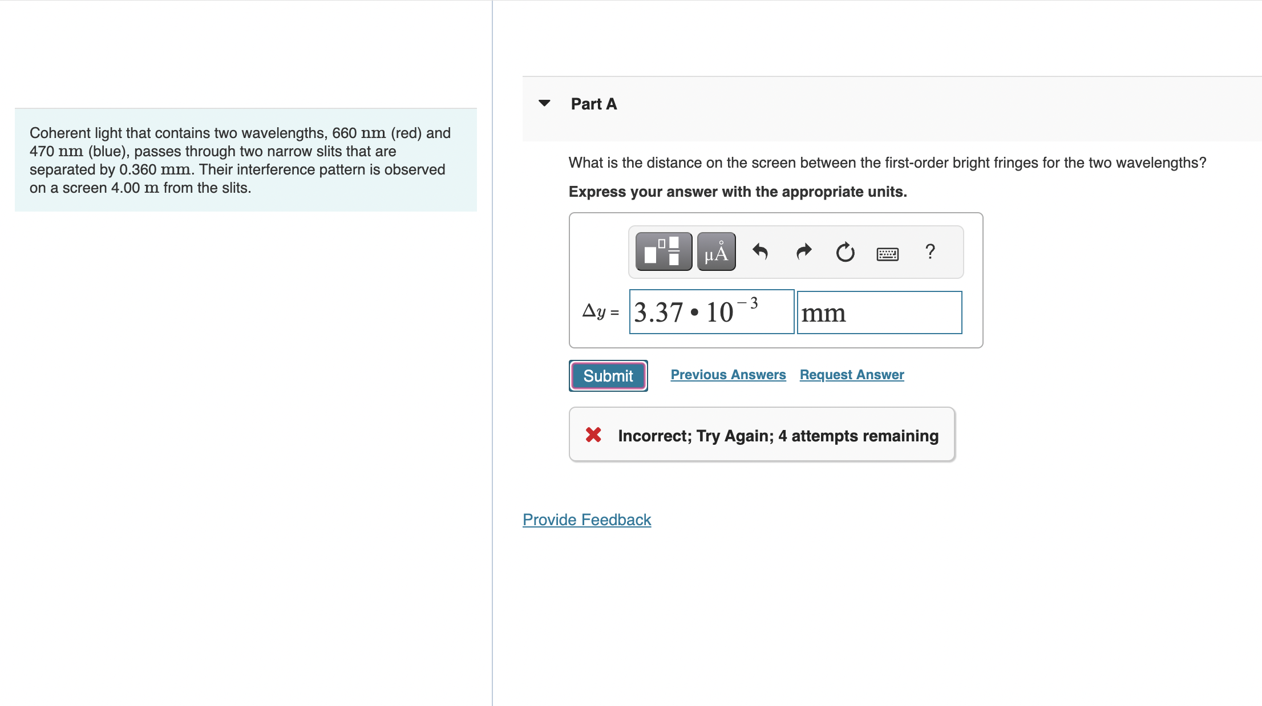Open keyboard shortcuts icon
The image size is (1262, 706).
tap(887, 253)
